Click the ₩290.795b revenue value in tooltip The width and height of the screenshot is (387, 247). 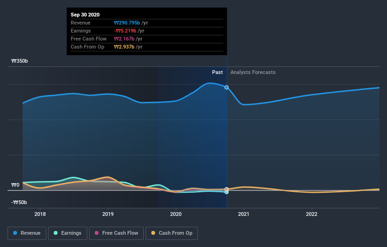(127, 23)
